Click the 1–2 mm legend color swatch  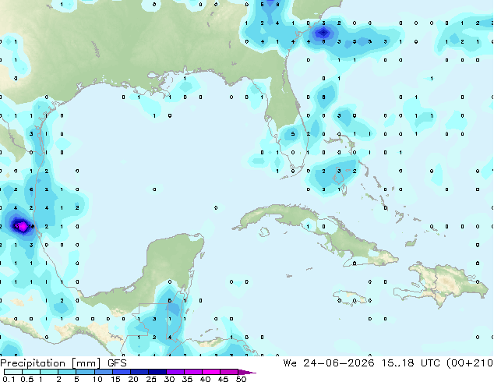pyautogui.click(x=49, y=372)
